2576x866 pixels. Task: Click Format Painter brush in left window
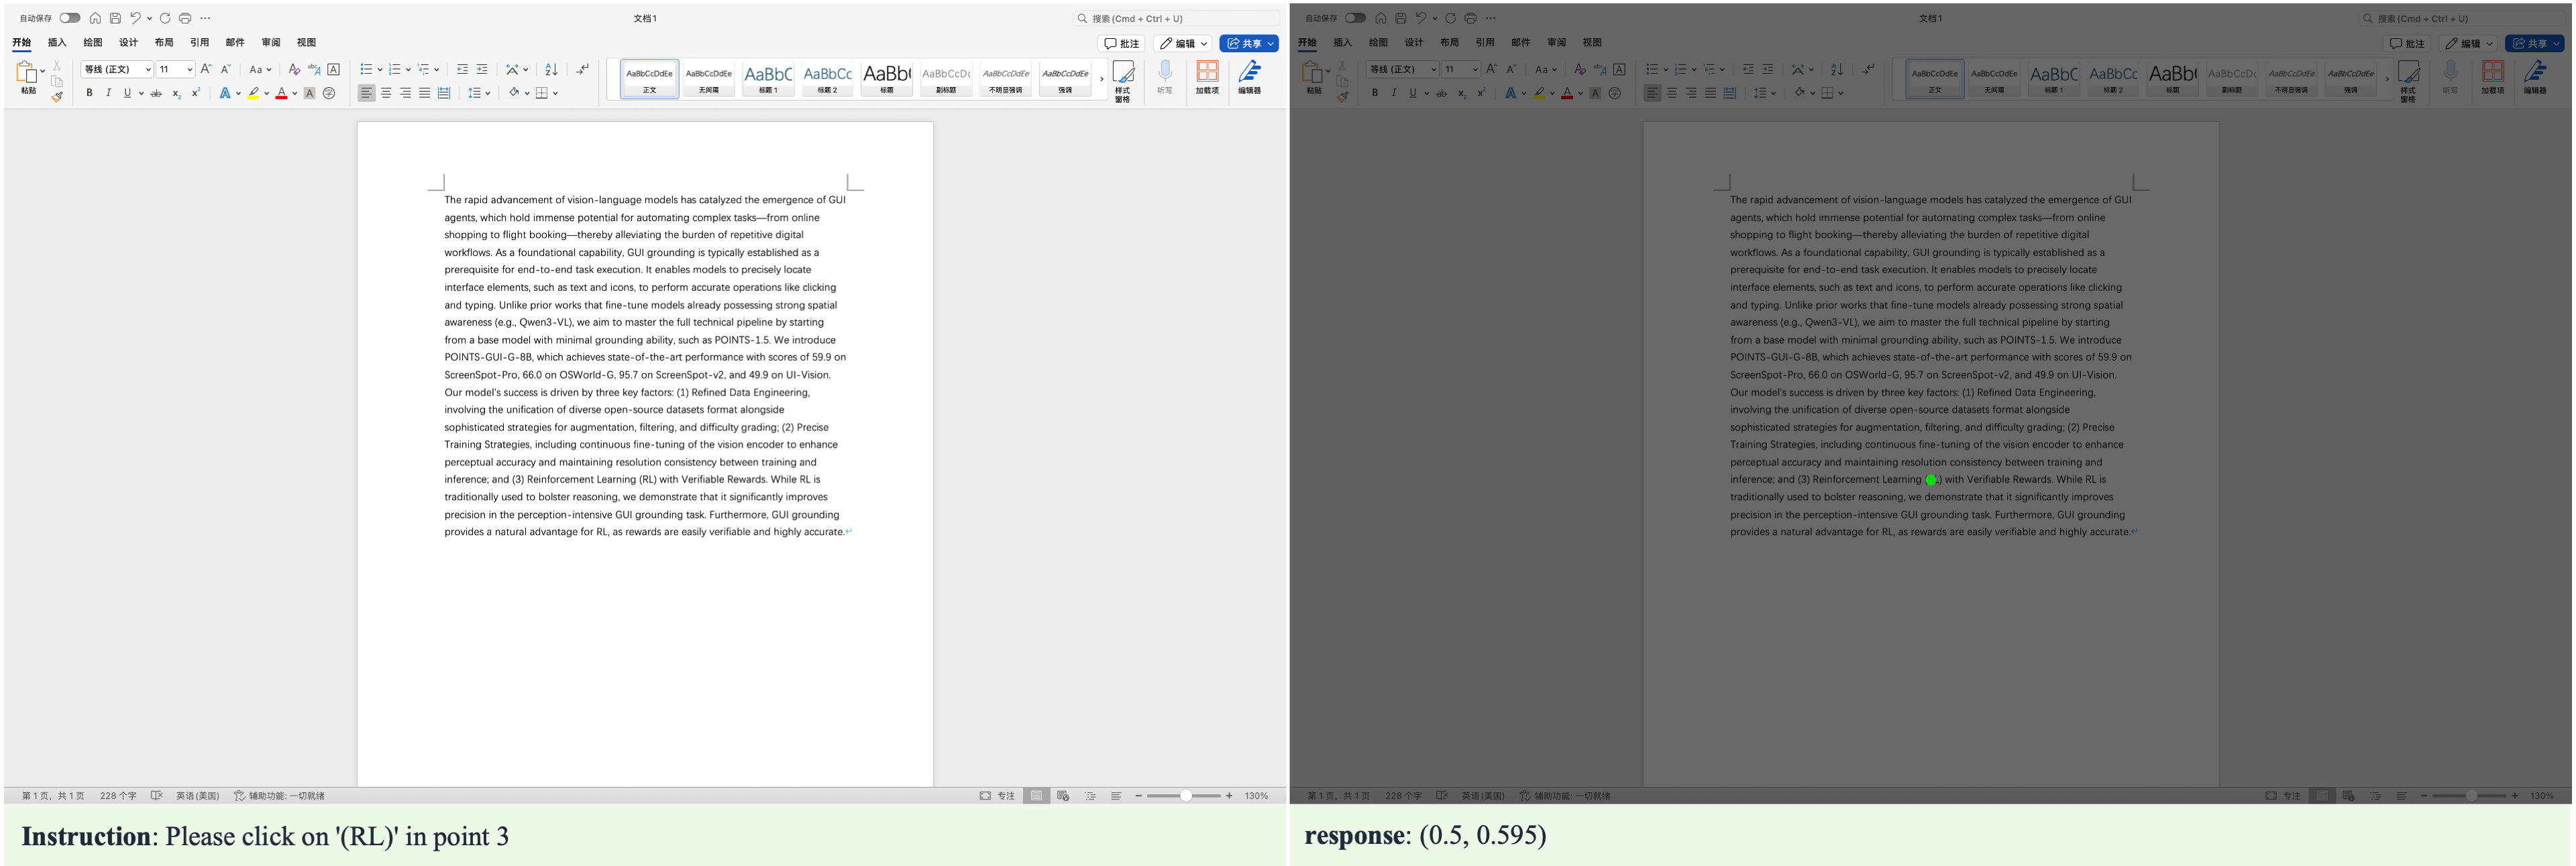[x=57, y=97]
